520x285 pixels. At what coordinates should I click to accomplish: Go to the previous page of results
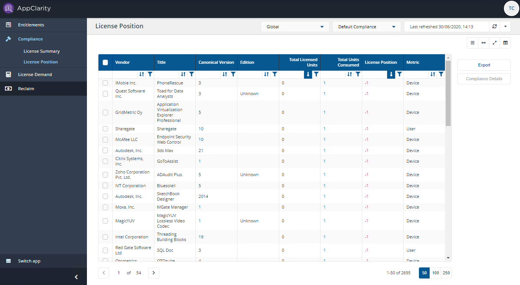(x=104, y=273)
